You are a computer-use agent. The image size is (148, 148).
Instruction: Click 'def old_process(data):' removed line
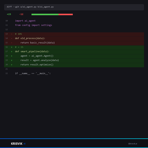(x=30, y=38)
